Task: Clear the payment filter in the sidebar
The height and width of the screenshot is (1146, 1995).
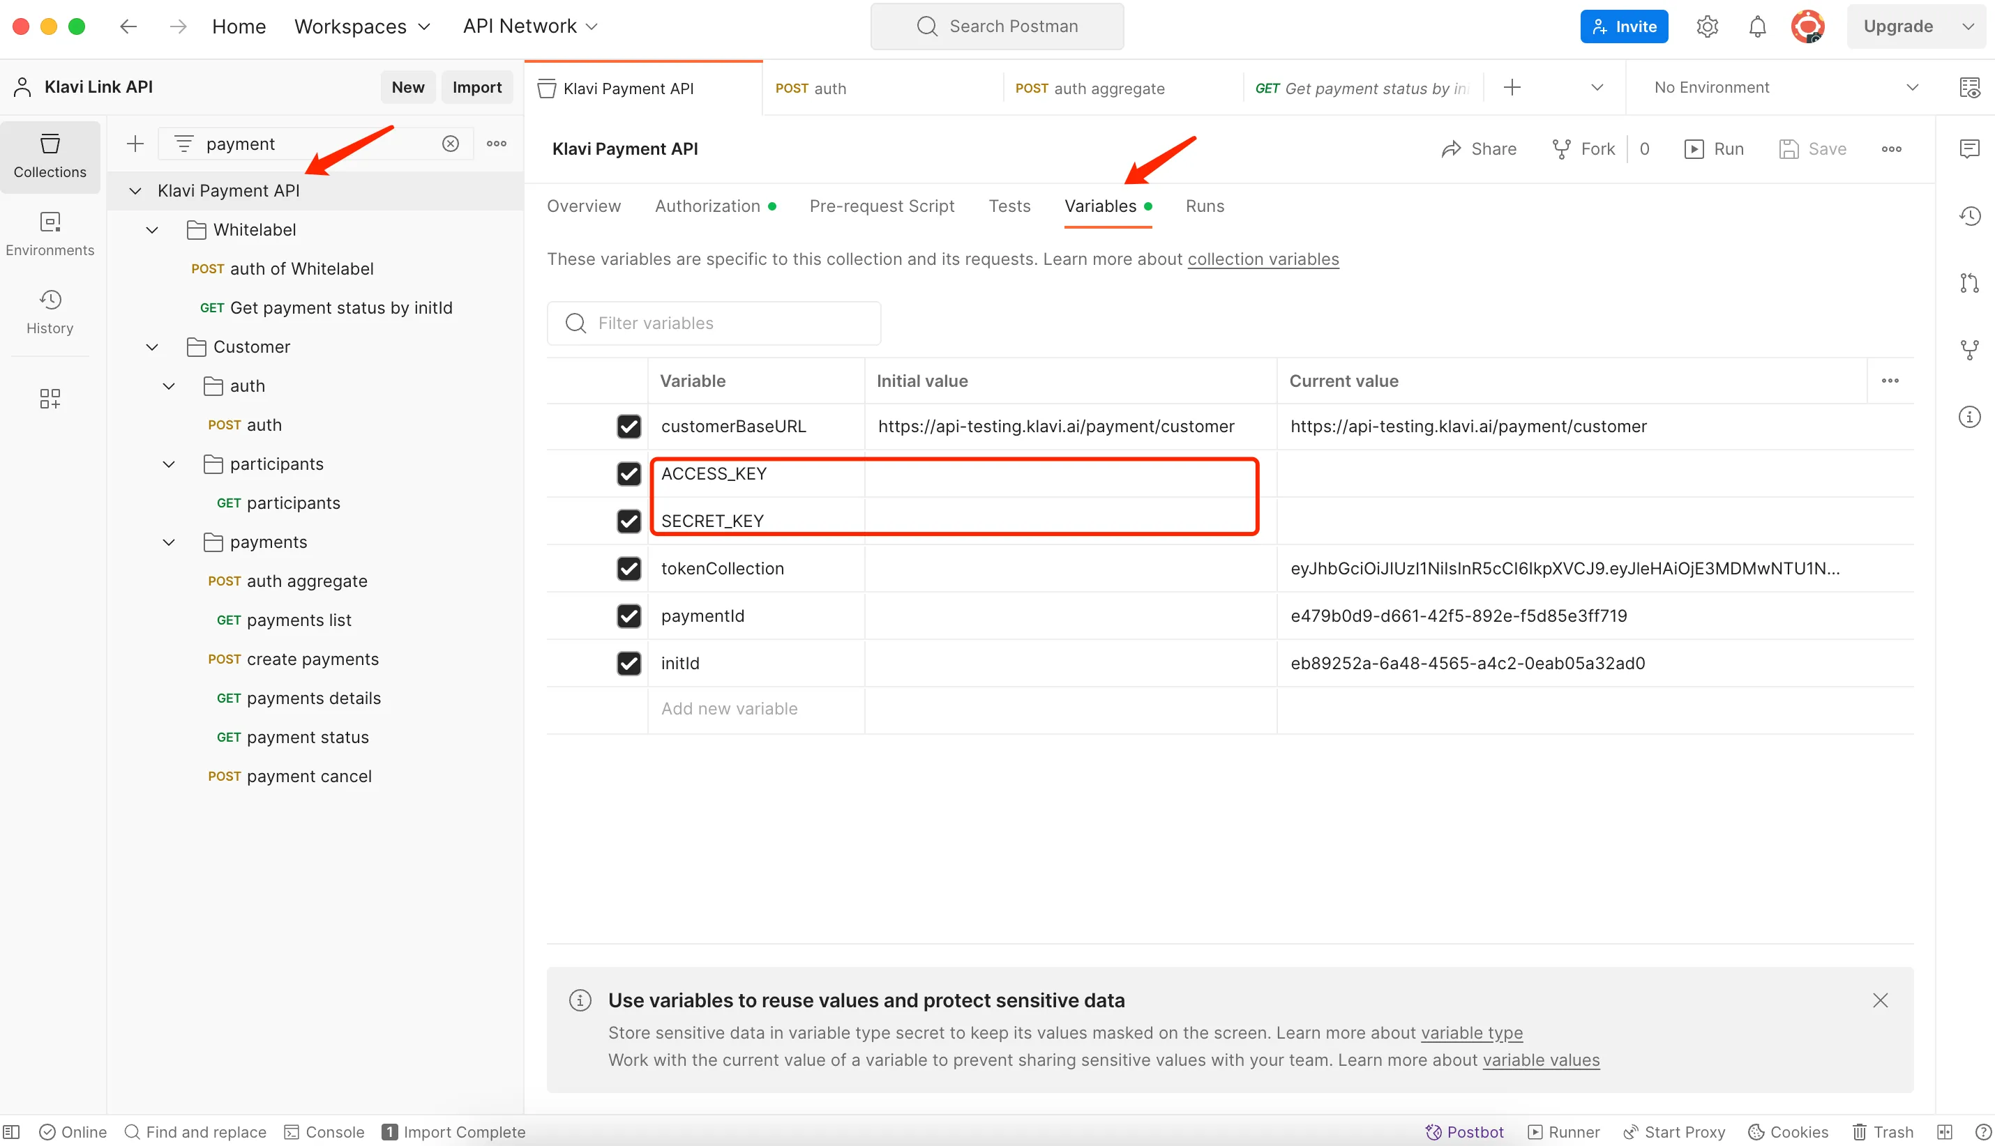Action: tap(451, 144)
